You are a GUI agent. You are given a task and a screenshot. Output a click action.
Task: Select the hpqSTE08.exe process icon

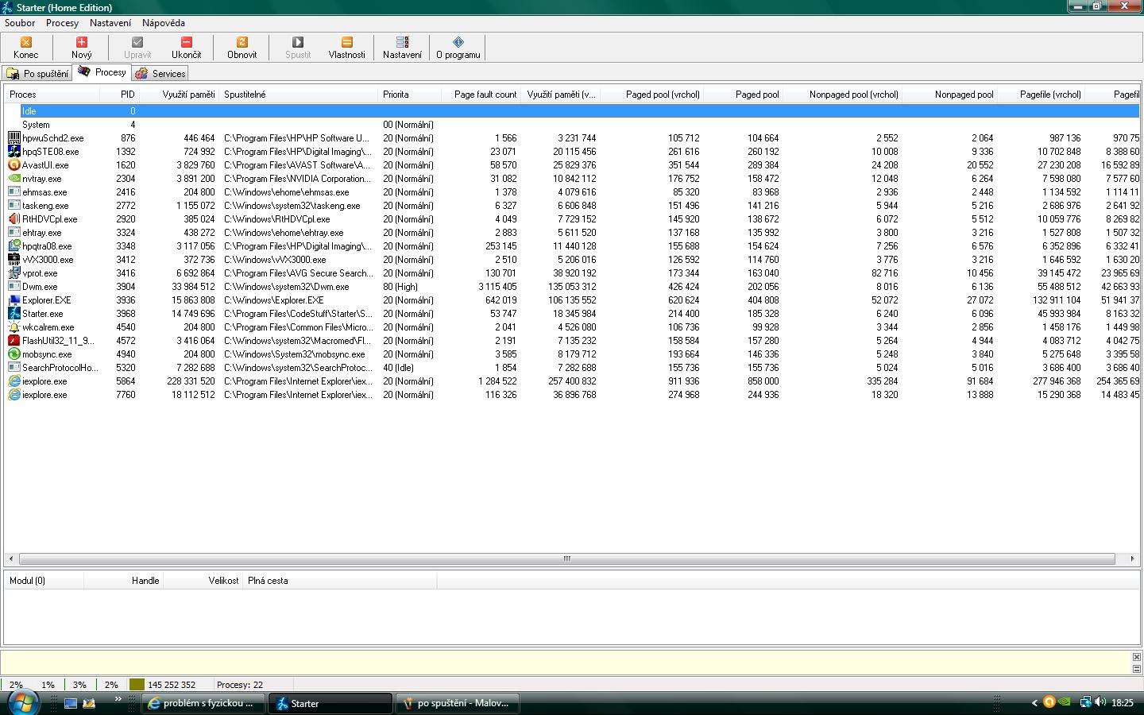tap(14, 152)
